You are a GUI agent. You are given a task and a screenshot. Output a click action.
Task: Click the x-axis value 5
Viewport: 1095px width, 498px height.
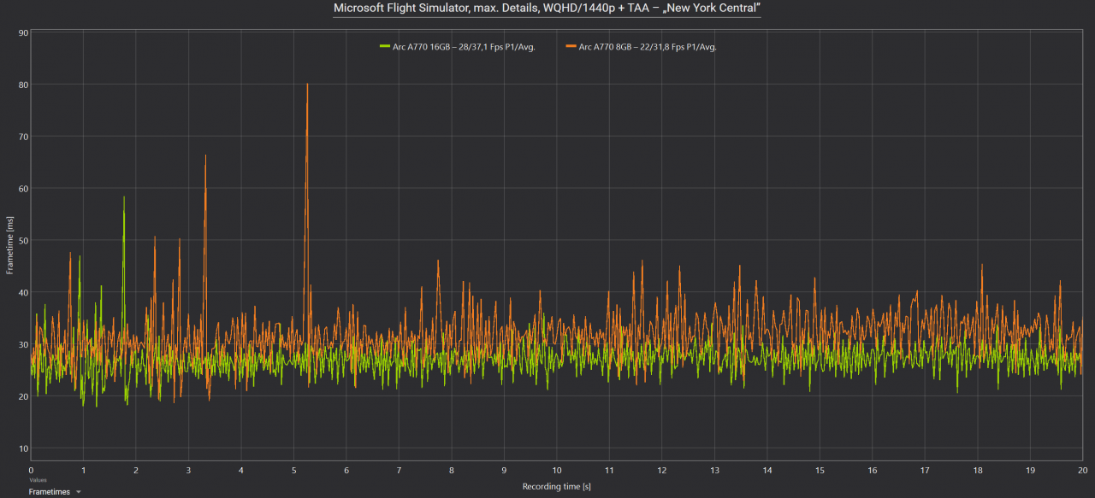[x=294, y=470]
